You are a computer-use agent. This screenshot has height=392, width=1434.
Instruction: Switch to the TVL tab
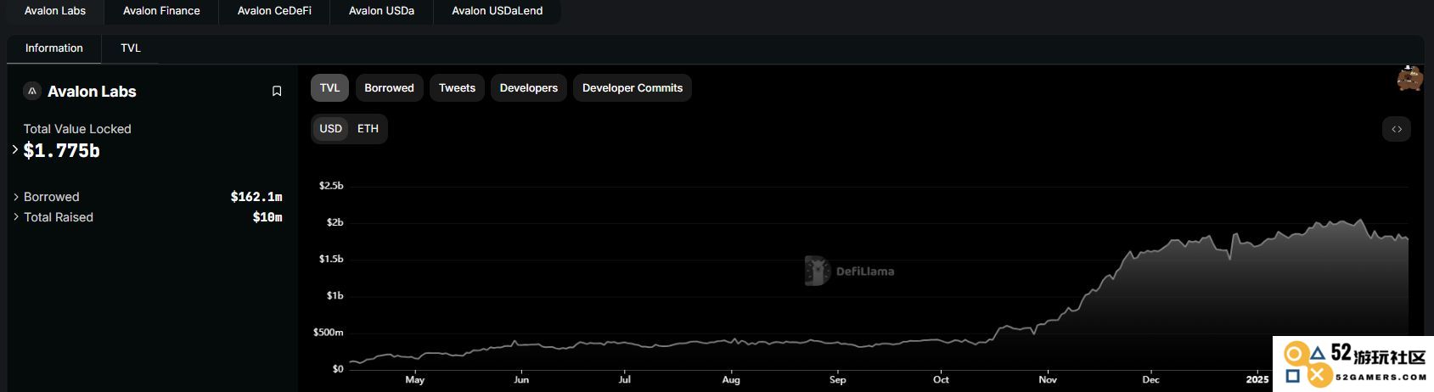point(131,48)
